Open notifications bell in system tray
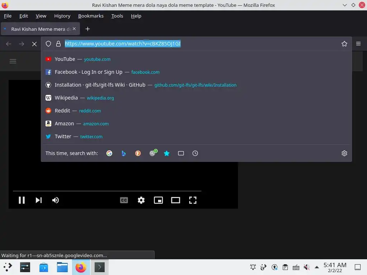This screenshot has width=367, height=275. [x=253, y=267]
